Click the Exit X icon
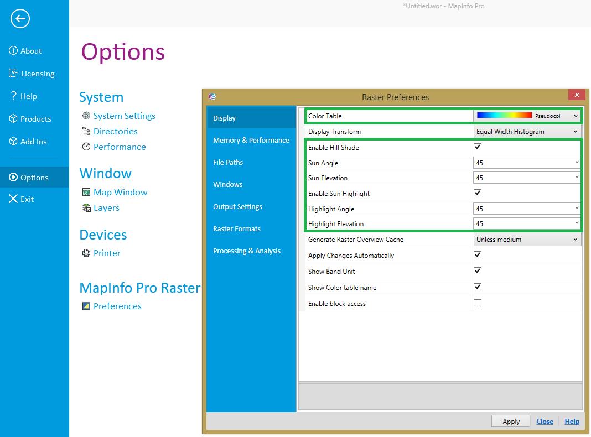 point(13,199)
